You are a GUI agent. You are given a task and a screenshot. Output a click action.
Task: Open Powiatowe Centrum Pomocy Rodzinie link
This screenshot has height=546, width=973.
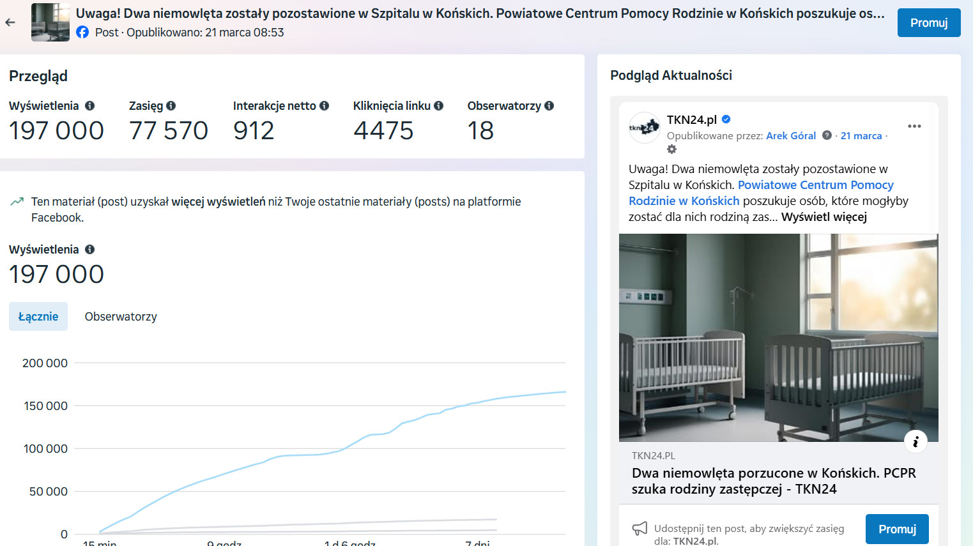coord(815,185)
